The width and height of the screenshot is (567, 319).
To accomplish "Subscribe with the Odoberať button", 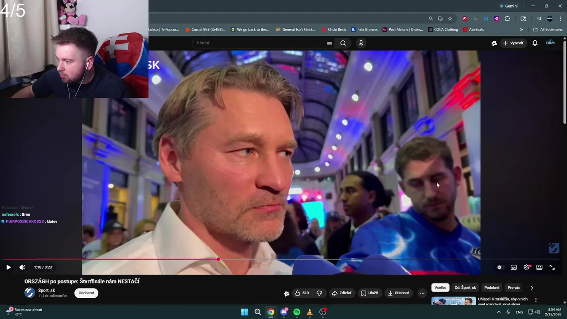I will tap(86, 293).
